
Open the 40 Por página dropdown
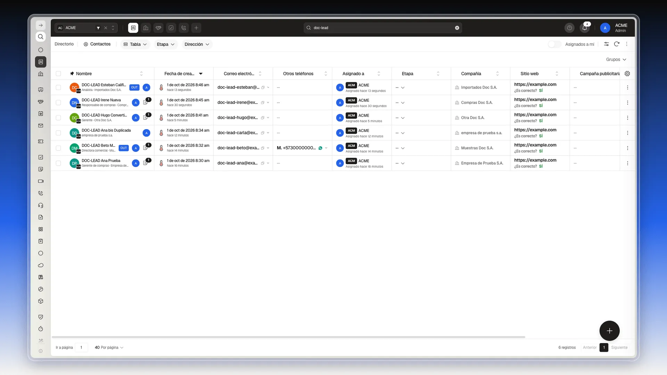click(109, 348)
